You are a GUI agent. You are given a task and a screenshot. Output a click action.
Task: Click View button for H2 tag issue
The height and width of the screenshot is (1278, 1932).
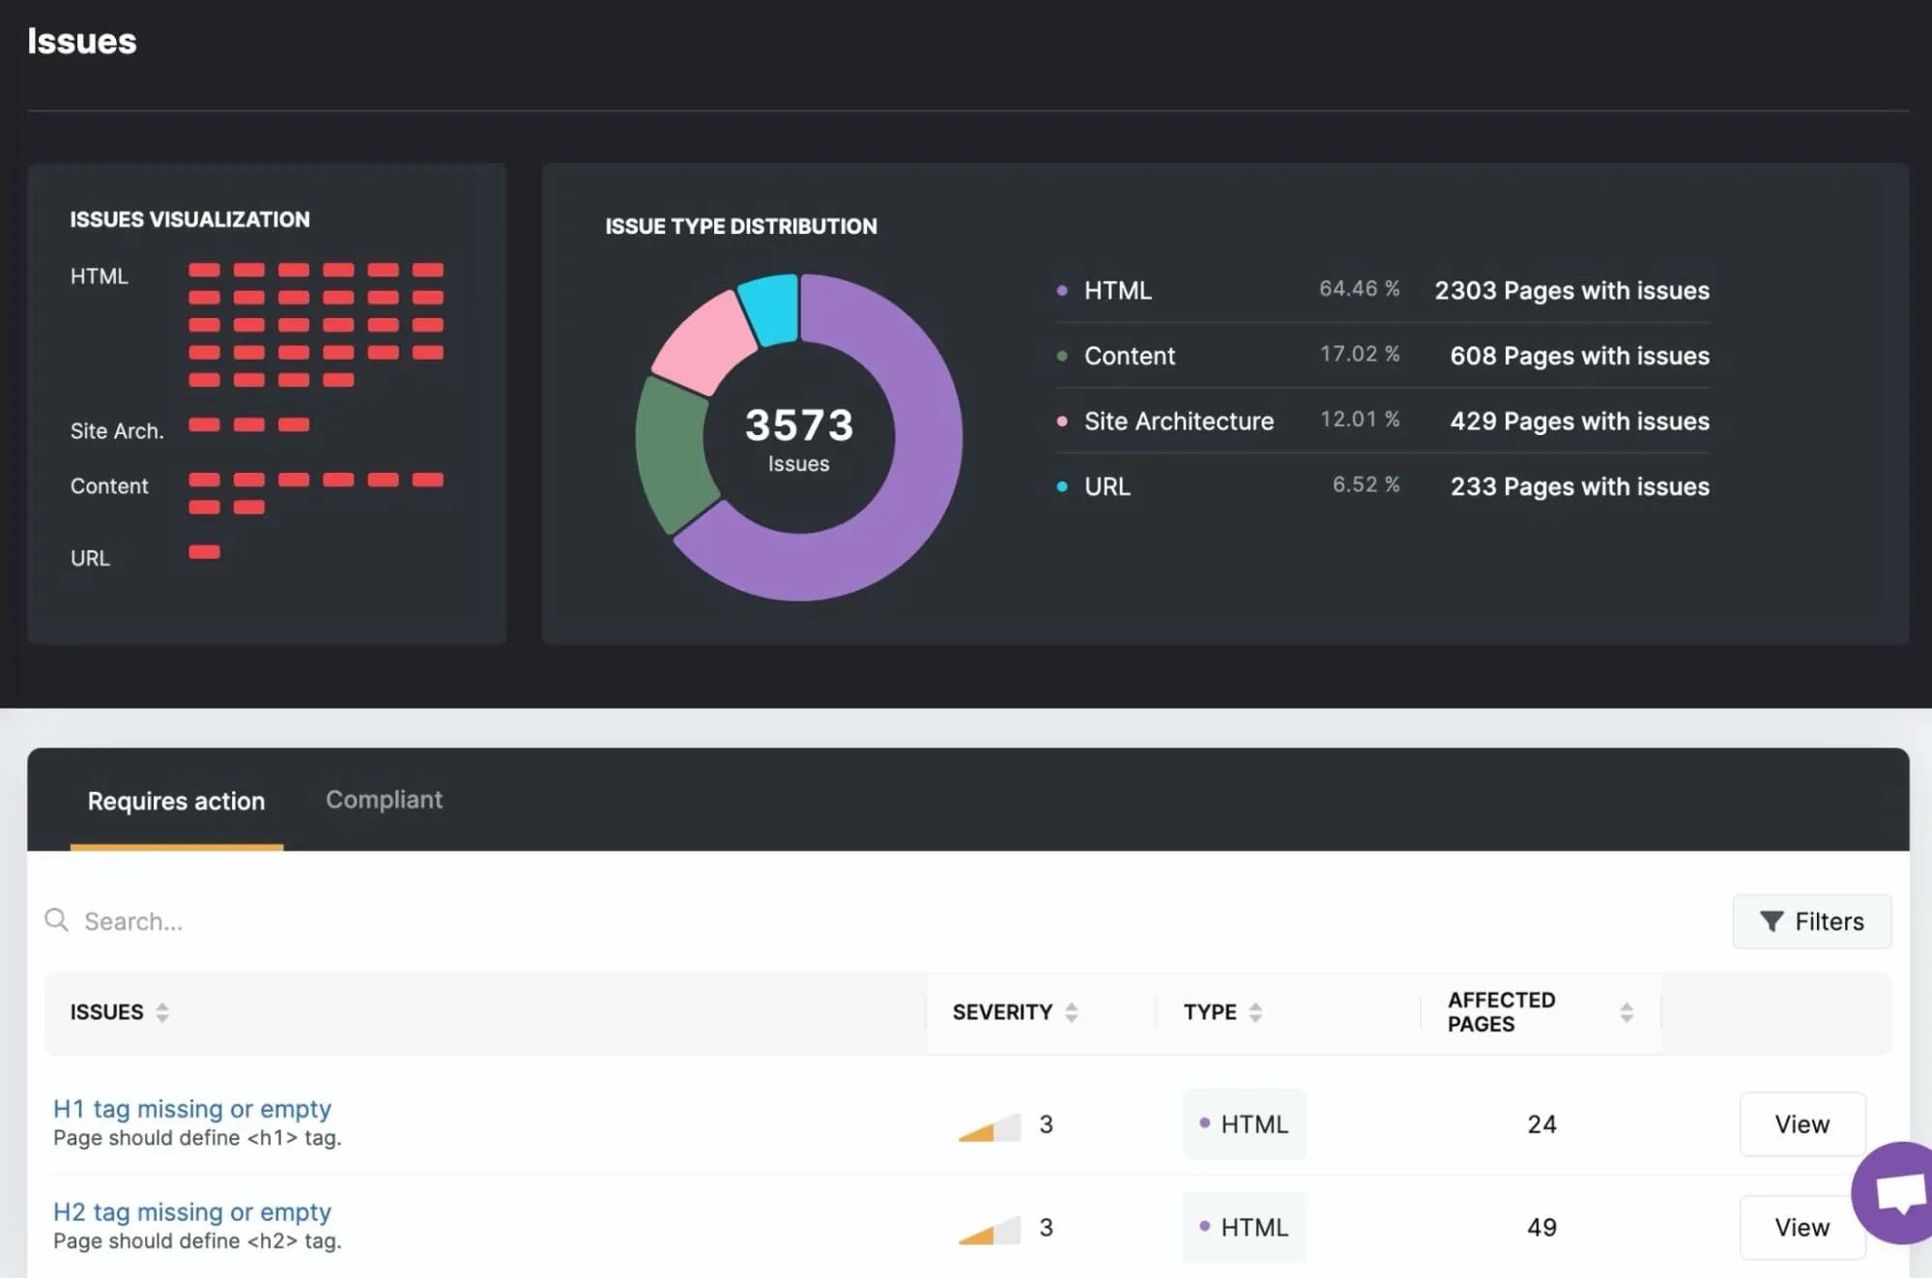[x=1802, y=1227]
